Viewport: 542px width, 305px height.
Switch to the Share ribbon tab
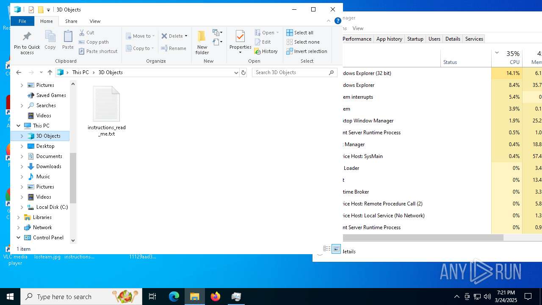[x=71, y=21]
